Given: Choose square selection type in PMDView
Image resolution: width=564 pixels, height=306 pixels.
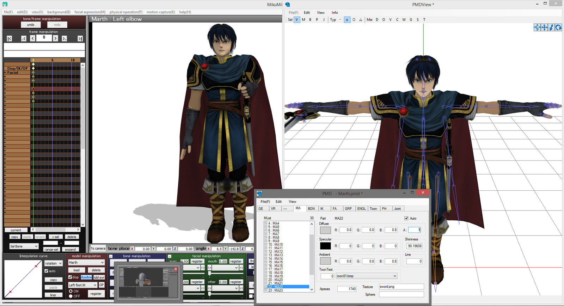Looking at the screenshot, I should click(347, 20).
